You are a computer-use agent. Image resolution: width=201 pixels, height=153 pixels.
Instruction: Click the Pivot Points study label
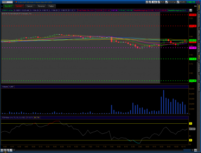[x=86, y=10]
